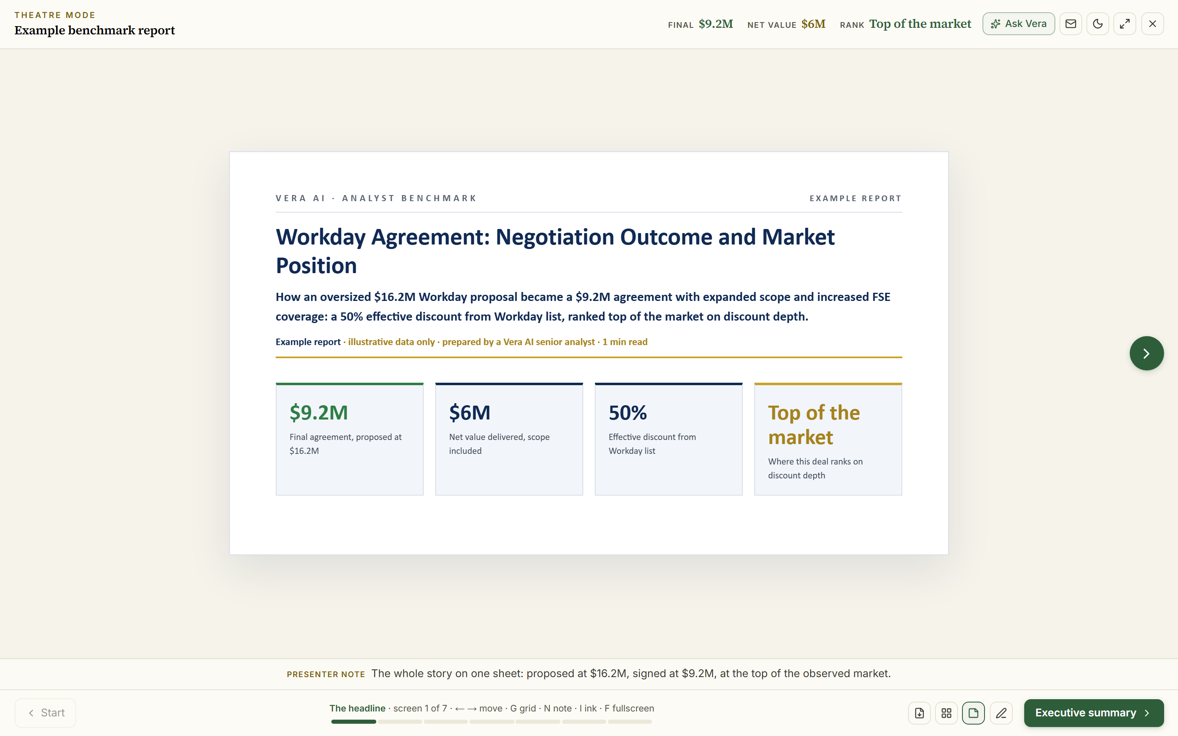Click the 'EXAMPLE REPORT' label on slide

point(855,198)
